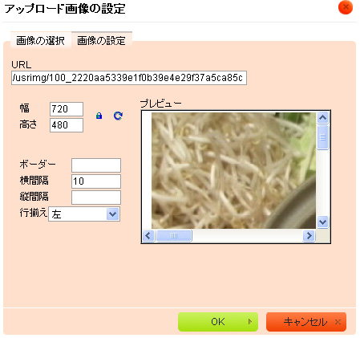360x338 pixels.
Task: Toggle the aspect ratio lock icon
Action: [x=99, y=116]
